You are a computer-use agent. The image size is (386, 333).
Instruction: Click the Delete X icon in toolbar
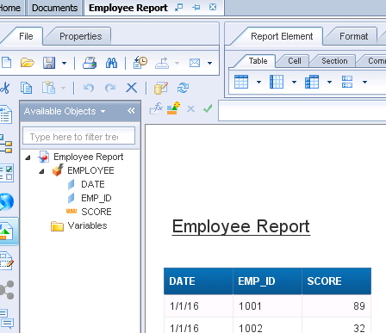tap(132, 88)
